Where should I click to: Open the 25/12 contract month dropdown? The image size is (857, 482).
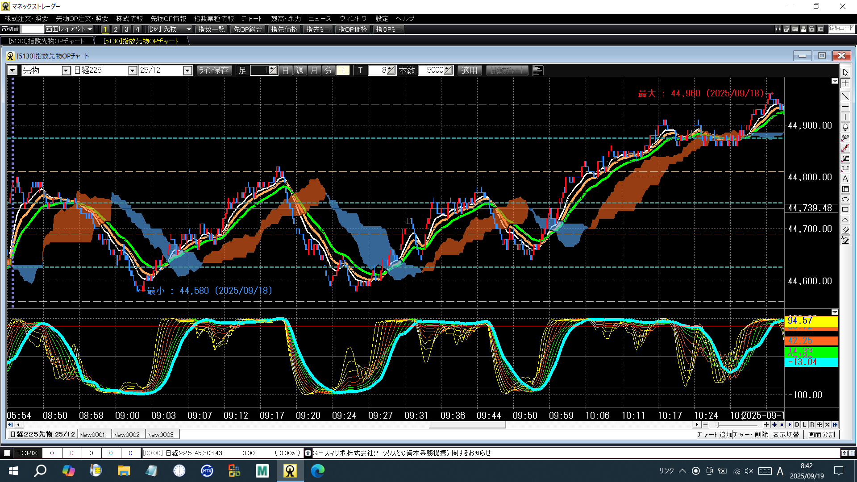(187, 71)
